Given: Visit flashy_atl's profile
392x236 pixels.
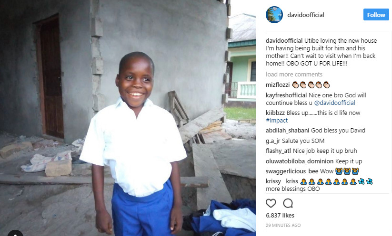Looking at the screenshot, I should (278, 151).
